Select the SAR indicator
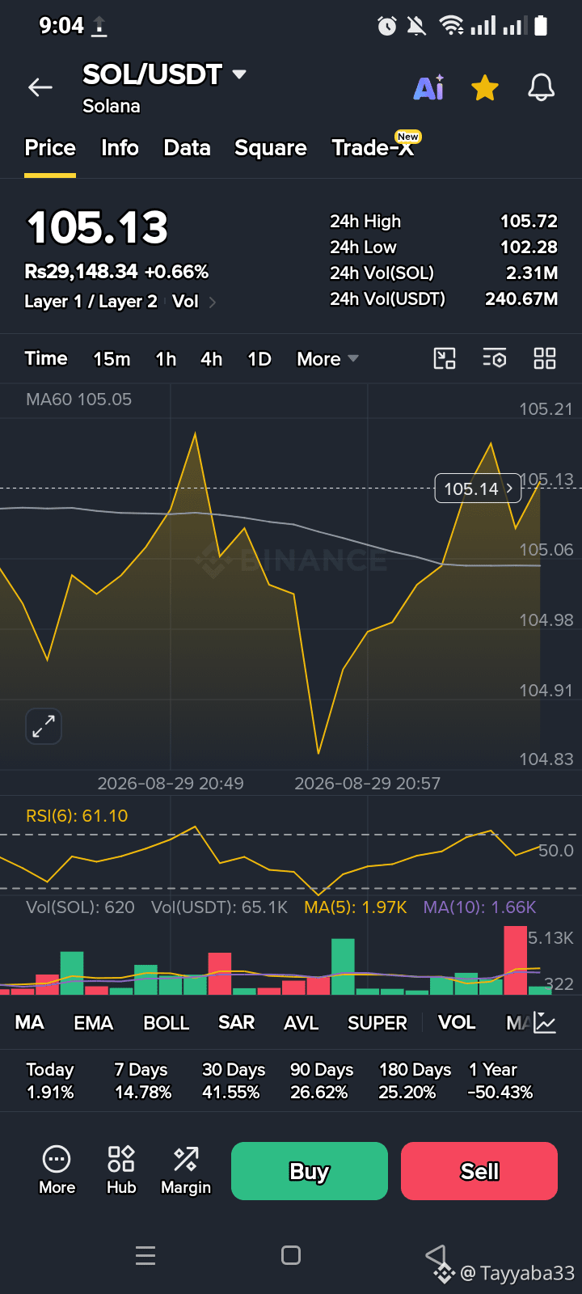This screenshot has width=582, height=1294. (x=237, y=1022)
